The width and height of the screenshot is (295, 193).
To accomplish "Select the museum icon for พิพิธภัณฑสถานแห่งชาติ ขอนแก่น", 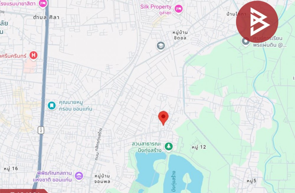I will [79, 176].
